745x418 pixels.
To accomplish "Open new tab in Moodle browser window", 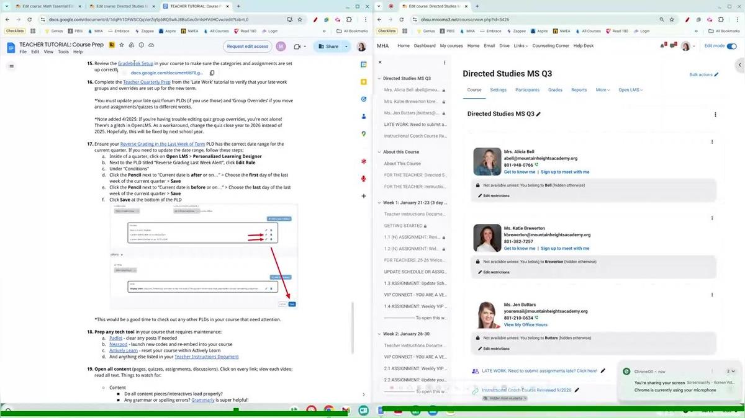I will [477, 6].
